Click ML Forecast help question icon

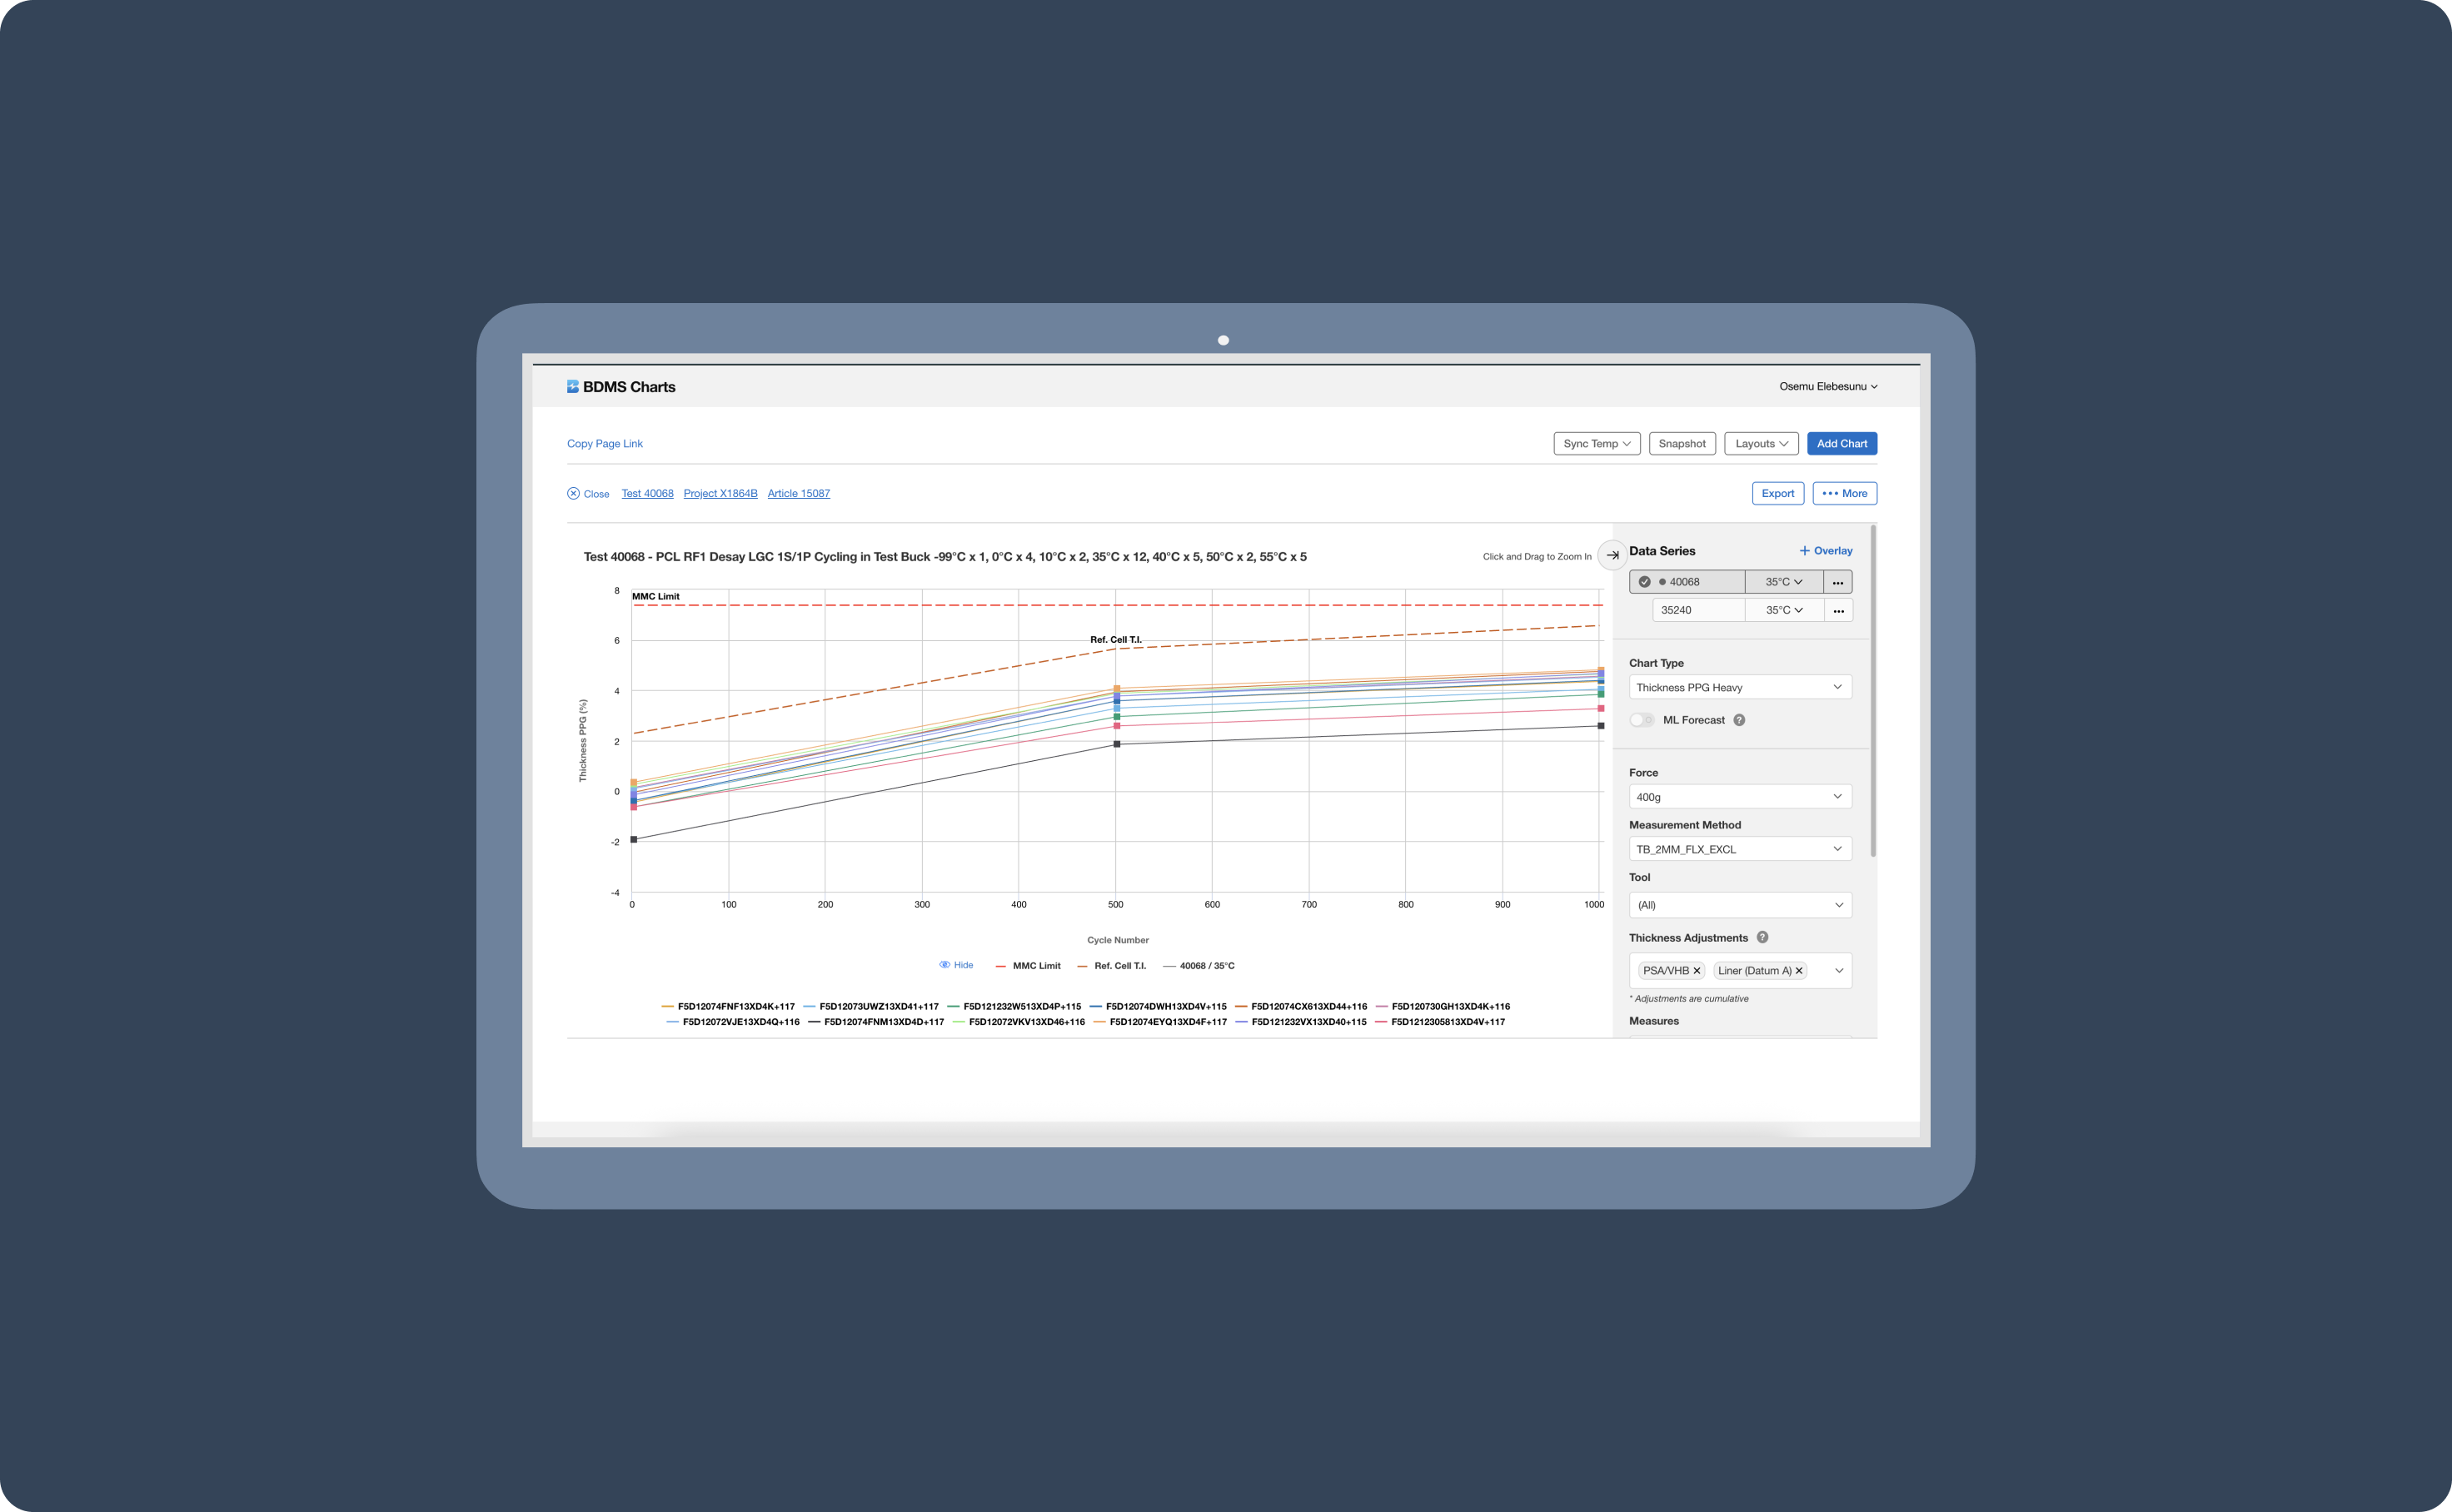coord(1739,720)
